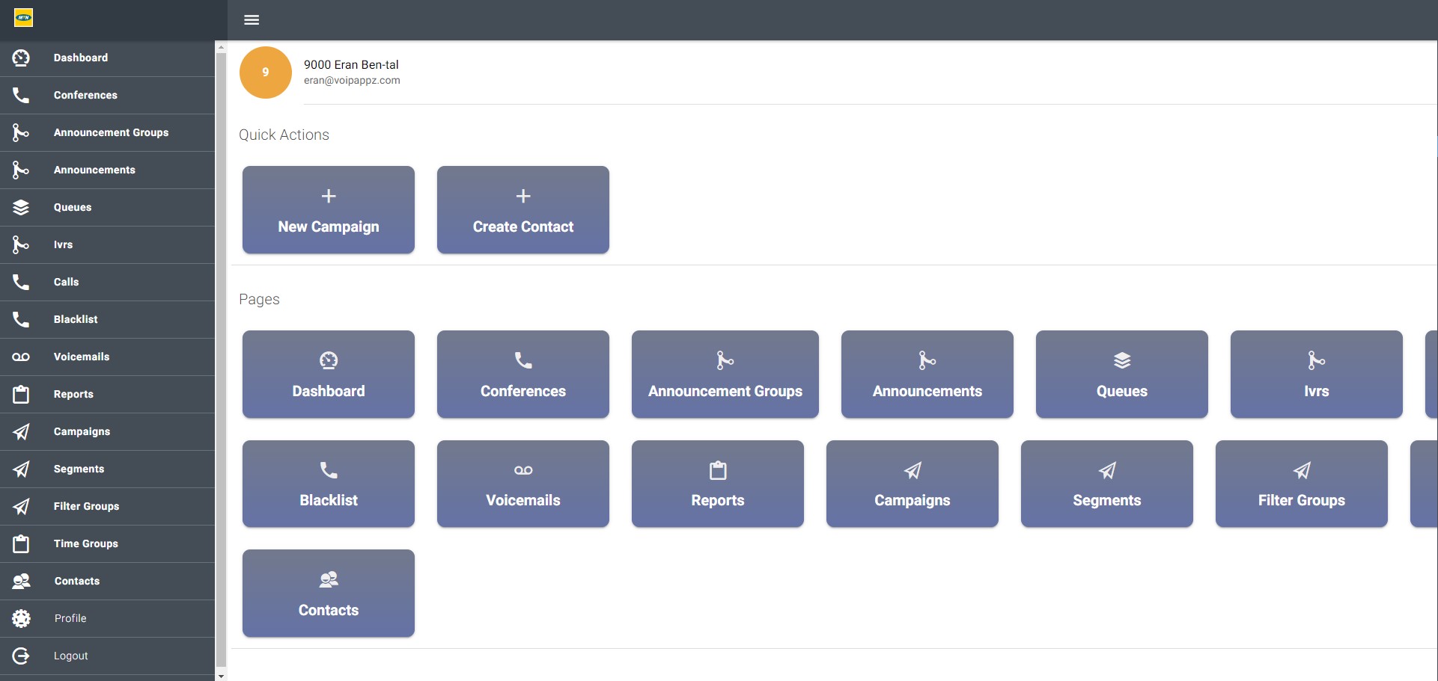This screenshot has height=681, width=1438.
Task: Open Dashboard gauge icon in sidebar
Action: click(x=21, y=58)
